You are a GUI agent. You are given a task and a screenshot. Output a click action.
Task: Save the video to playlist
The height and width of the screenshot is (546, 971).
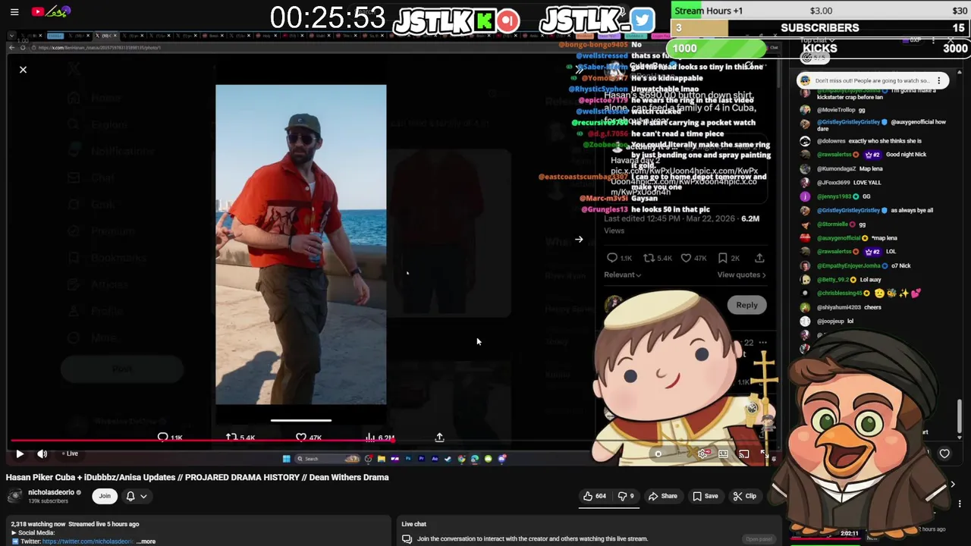pos(705,496)
